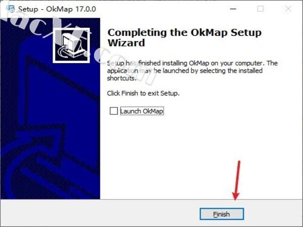This screenshot has height=227, width=303.
Task: Click the Click Finish to exit Setup text
Action: click(x=143, y=93)
